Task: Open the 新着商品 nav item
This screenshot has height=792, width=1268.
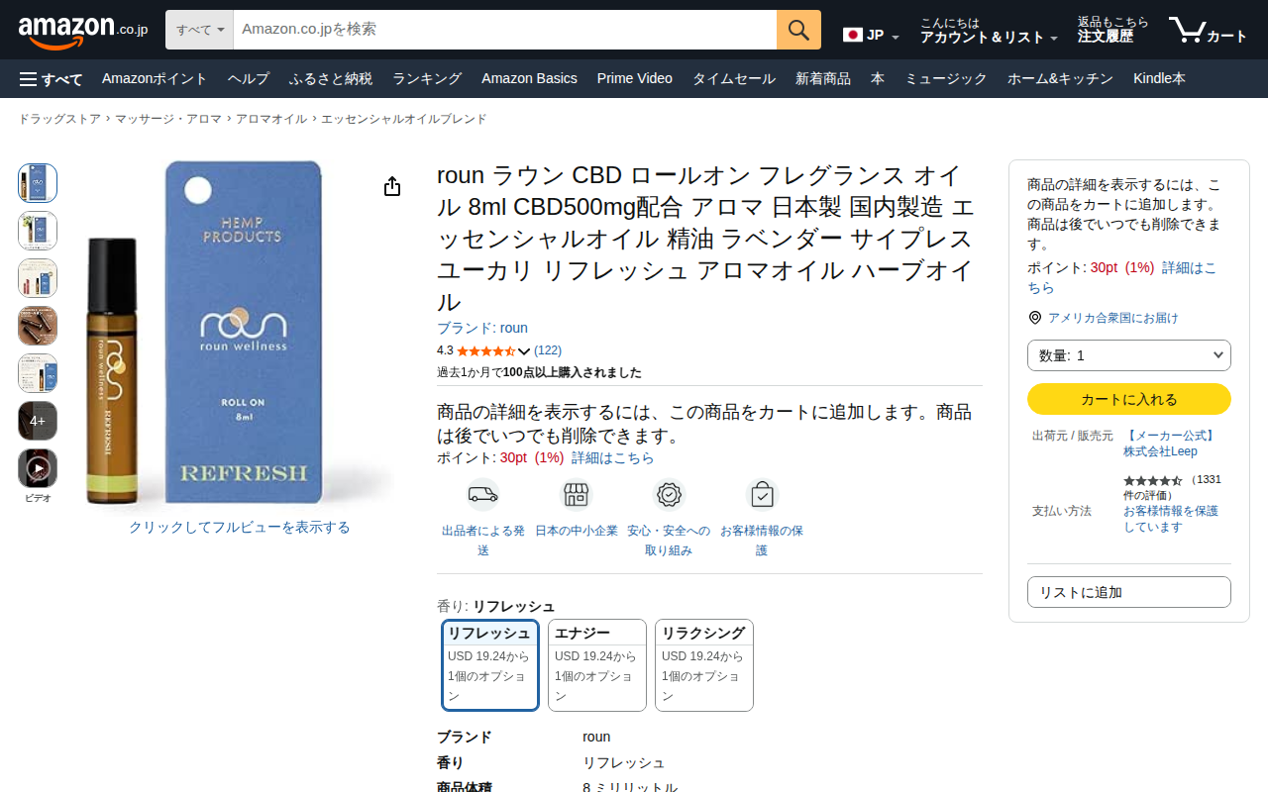Action: click(x=823, y=79)
